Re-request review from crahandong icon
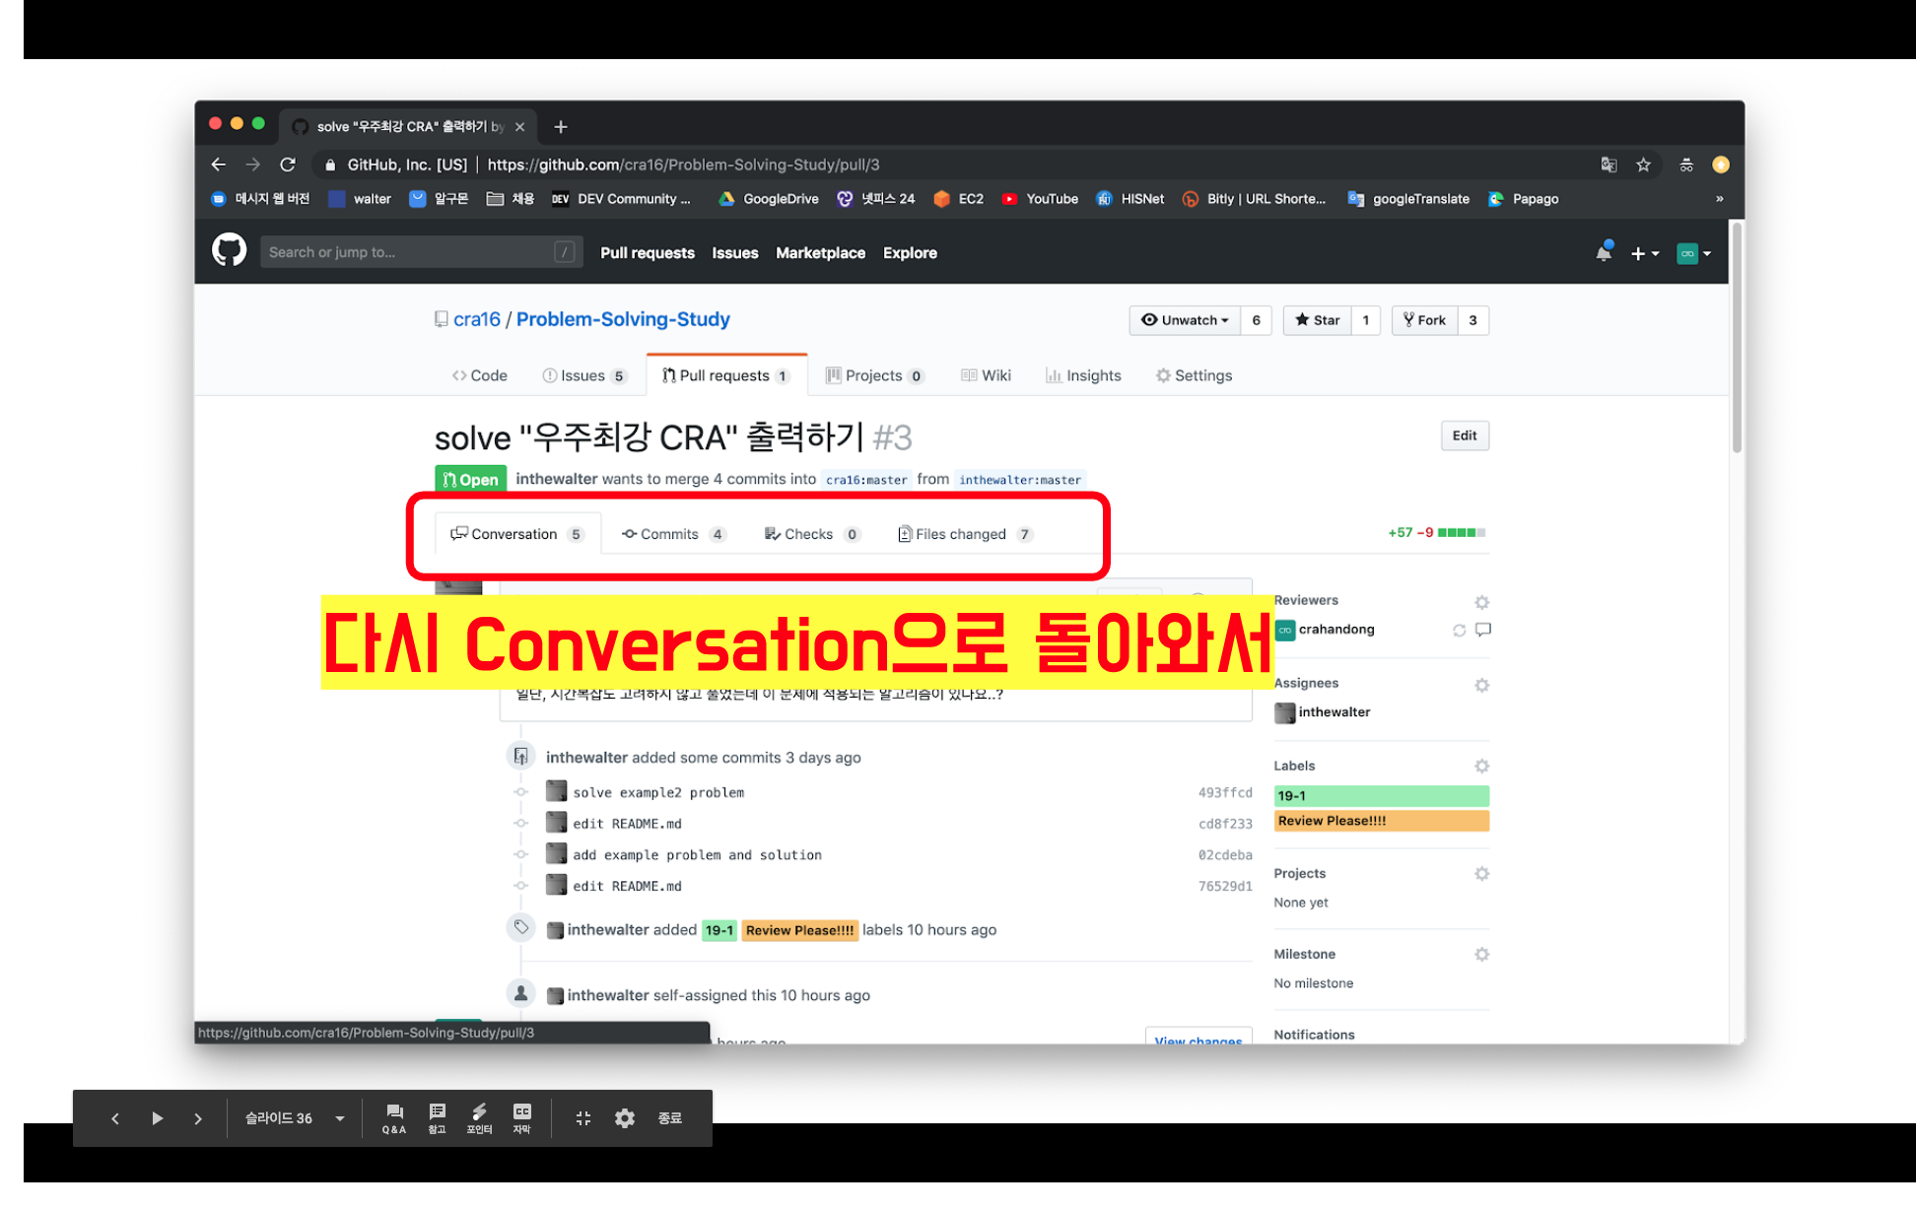Screen dimensions: 1916x1210 click(x=1459, y=630)
